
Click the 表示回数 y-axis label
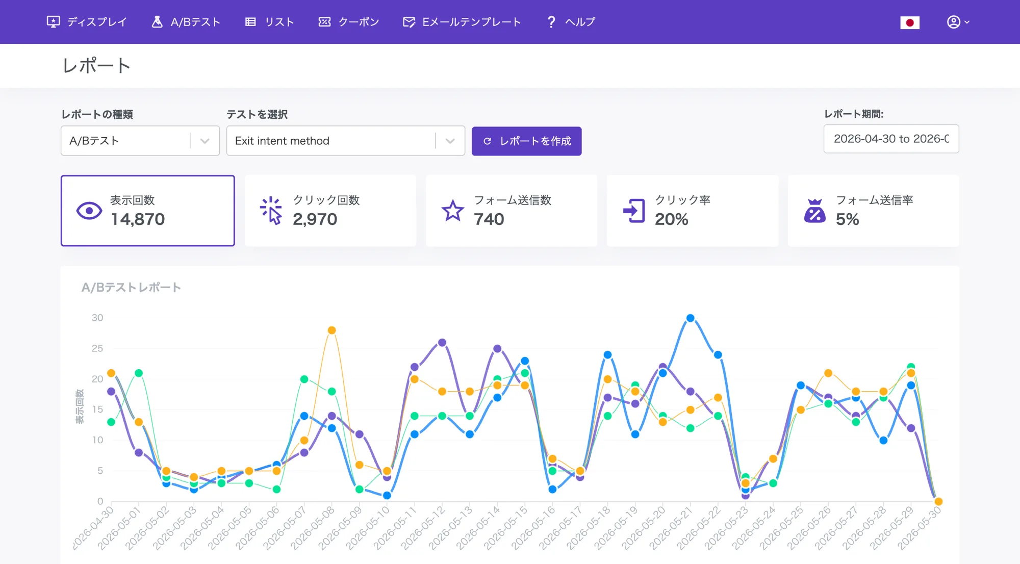point(80,406)
